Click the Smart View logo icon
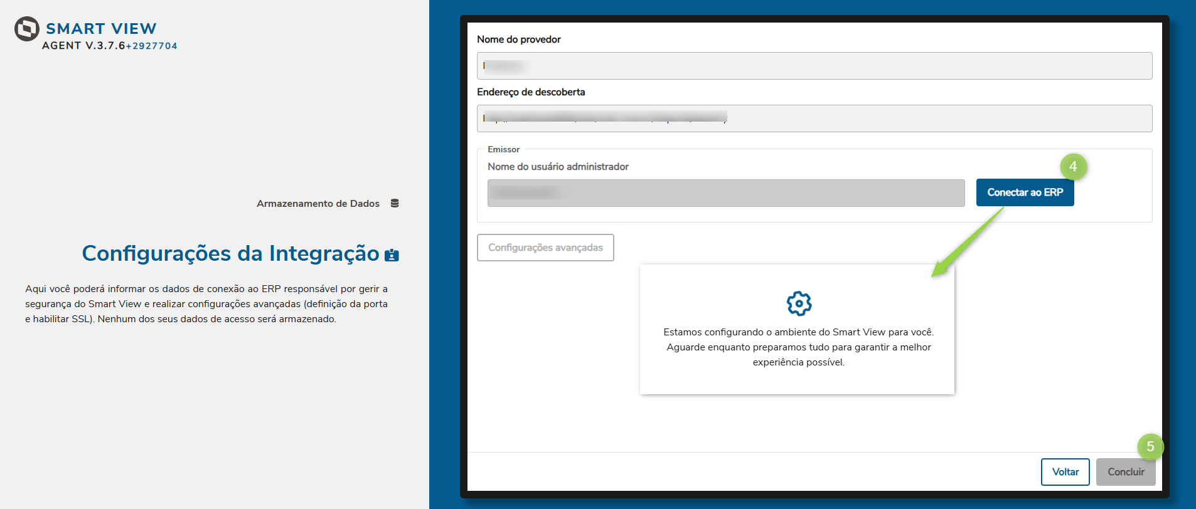Viewport: 1196px width, 509px height. pos(27,29)
